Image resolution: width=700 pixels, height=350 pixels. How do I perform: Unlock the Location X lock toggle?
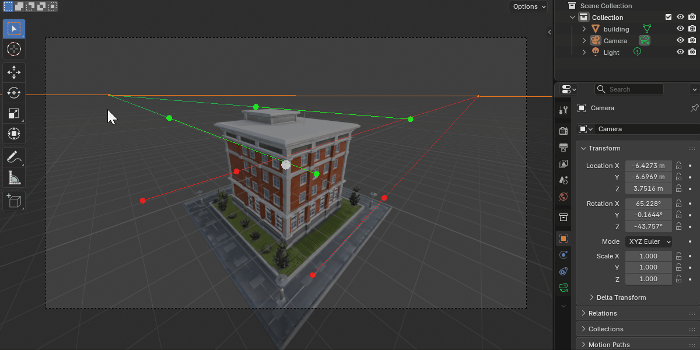click(x=679, y=166)
